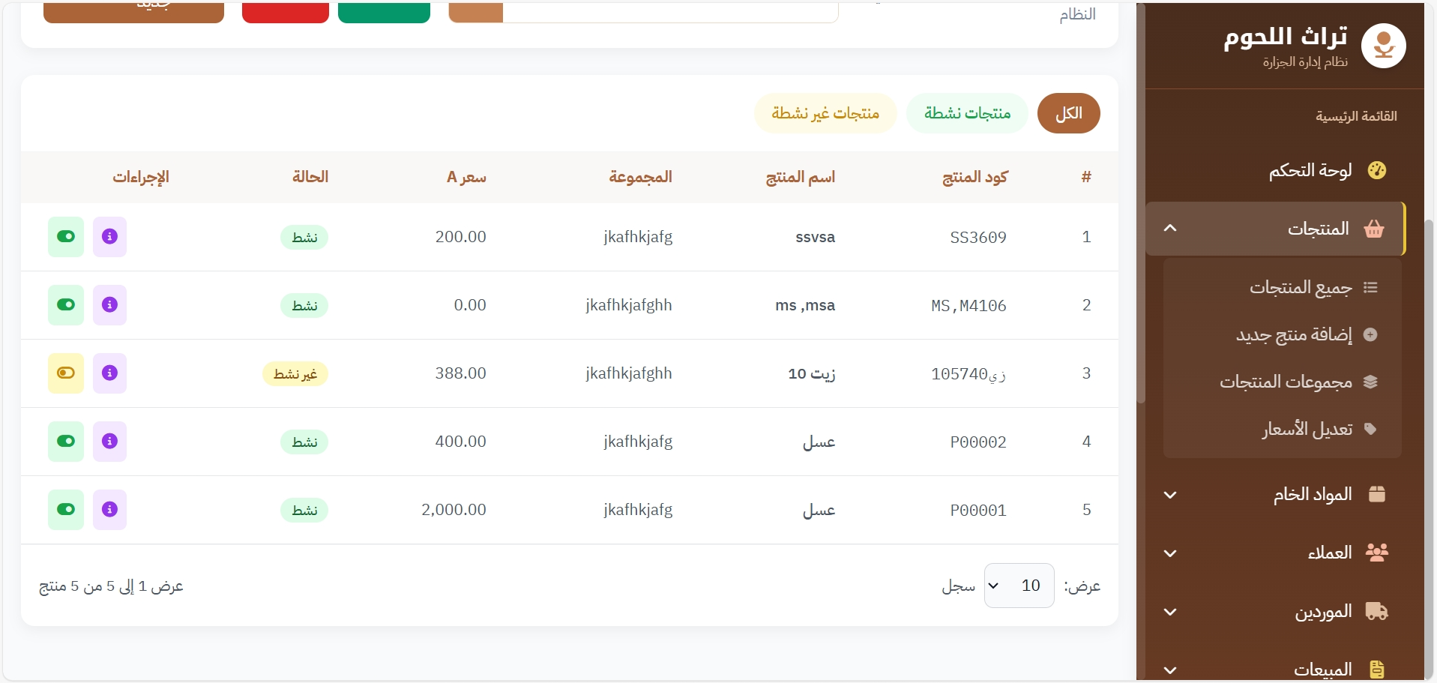The height and width of the screenshot is (683, 1437).
Task: Click info icon for product P00002
Action: point(109,442)
